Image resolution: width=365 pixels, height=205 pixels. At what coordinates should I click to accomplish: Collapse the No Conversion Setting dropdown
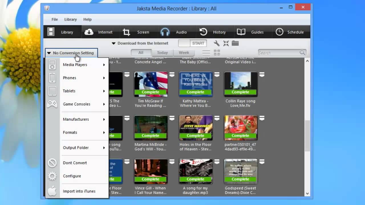[x=71, y=53]
